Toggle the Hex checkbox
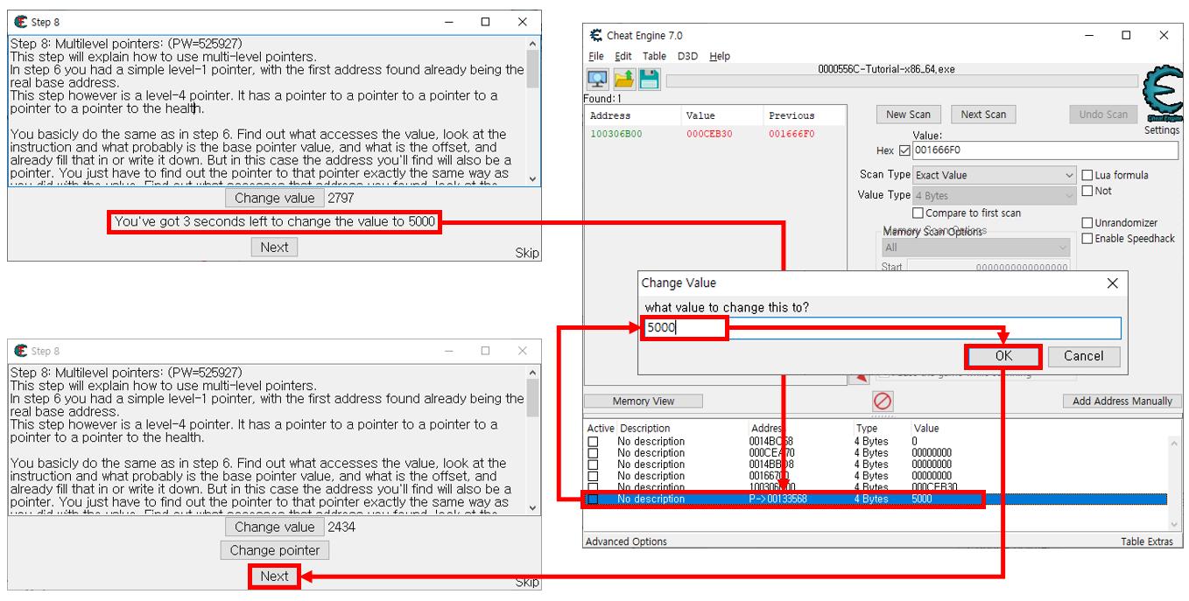1189x601 pixels. tap(904, 150)
